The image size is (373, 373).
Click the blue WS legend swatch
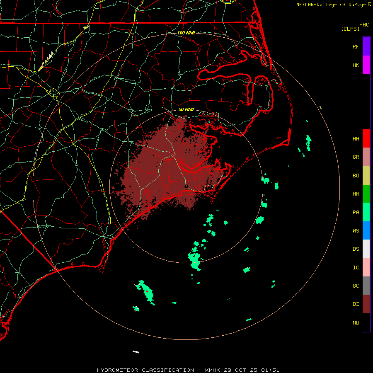click(366, 230)
